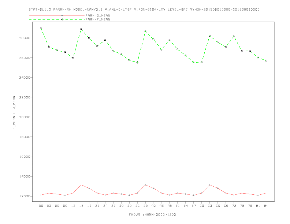The height and width of the screenshot is (224, 290).
Task: Click the red O_MEAN marker at hour 63
Action: pyautogui.click(x=210, y=185)
